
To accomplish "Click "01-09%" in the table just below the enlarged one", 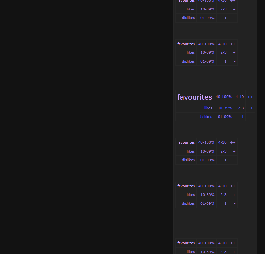I will click(x=207, y=160).
